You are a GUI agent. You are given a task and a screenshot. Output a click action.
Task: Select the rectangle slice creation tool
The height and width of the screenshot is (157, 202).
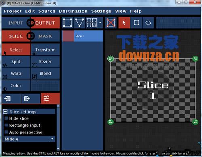(67, 23)
